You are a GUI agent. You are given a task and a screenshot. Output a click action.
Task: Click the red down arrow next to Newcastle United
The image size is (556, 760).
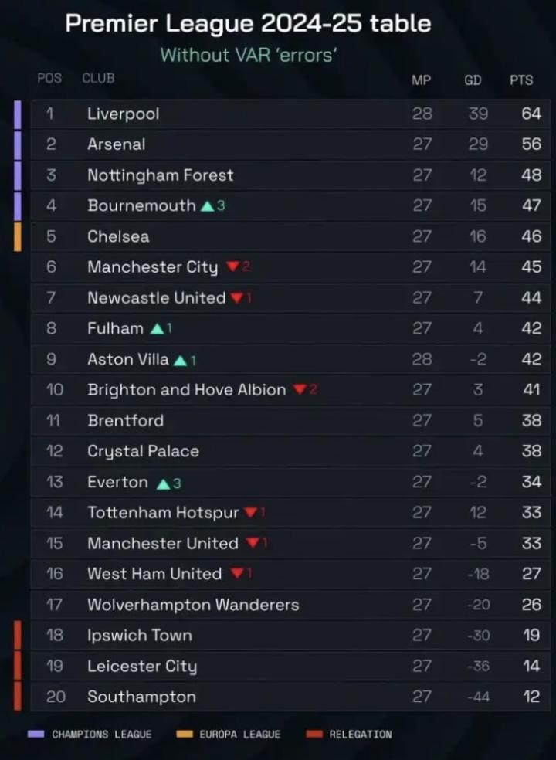[237, 298]
